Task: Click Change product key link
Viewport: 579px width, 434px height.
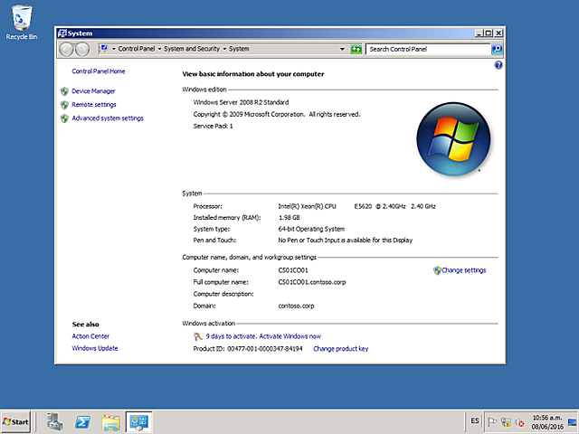Action: pyautogui.click(x=340, y=349)
